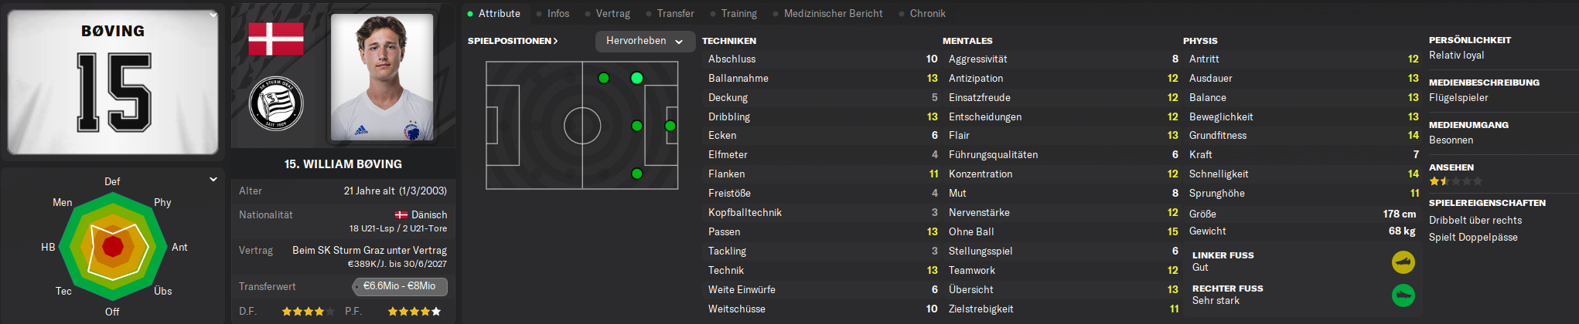
Task: Click the transfer value €6.6Mio - €8Mio button
Action: tap(399, 286)
